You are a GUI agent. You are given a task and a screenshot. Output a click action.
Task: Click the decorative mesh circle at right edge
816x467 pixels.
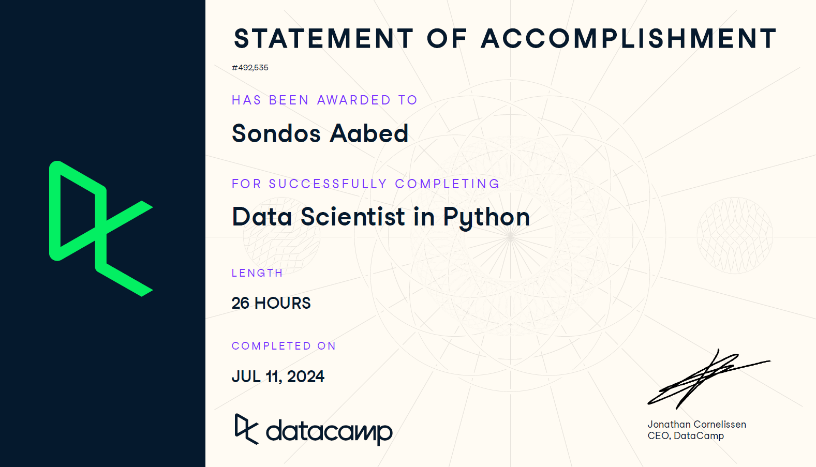point(735,235)
